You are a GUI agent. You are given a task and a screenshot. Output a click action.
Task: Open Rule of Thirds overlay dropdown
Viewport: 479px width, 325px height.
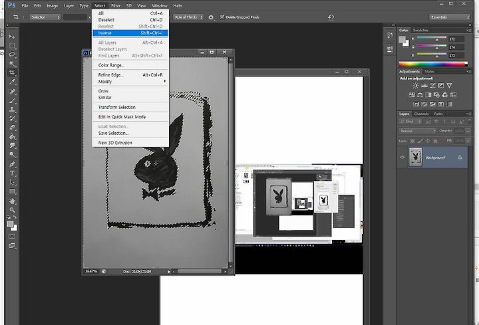[x=189, y=17]
